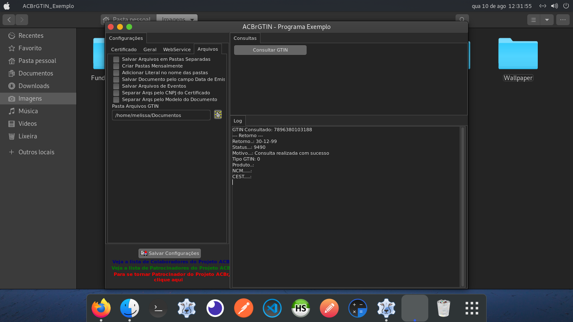Viewport: 573px width, 322px height.
Task: Click the Apple logo in top bar
Action: [7, 6]
